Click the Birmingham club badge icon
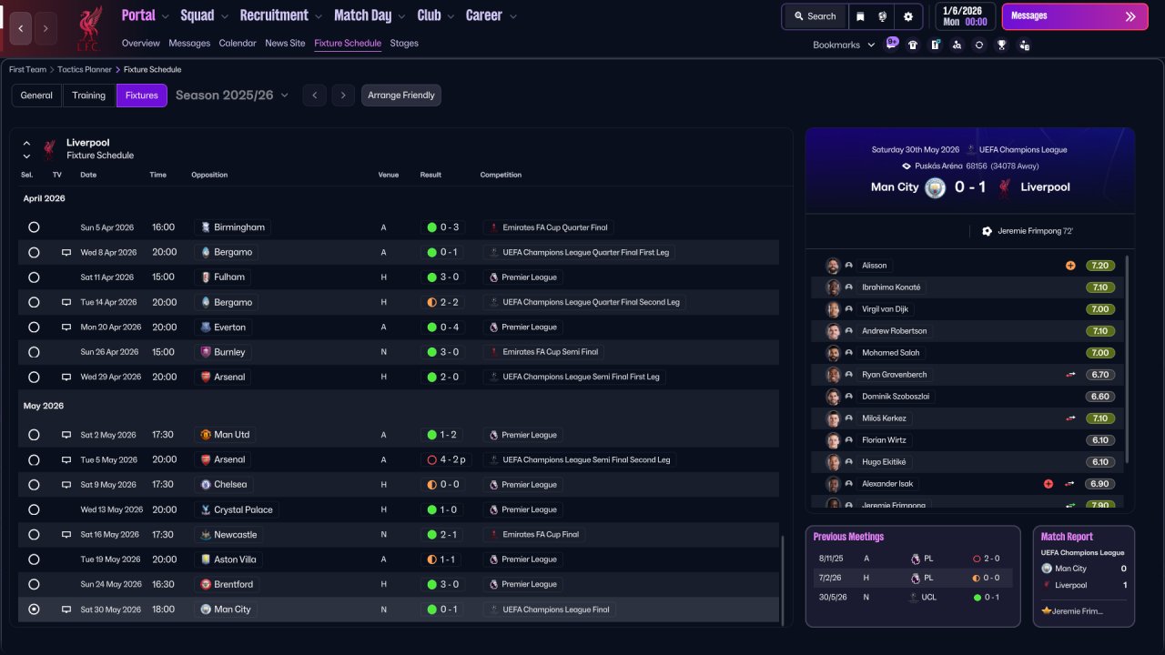Screen dimensions: 1165x655 tap(206, 227)
